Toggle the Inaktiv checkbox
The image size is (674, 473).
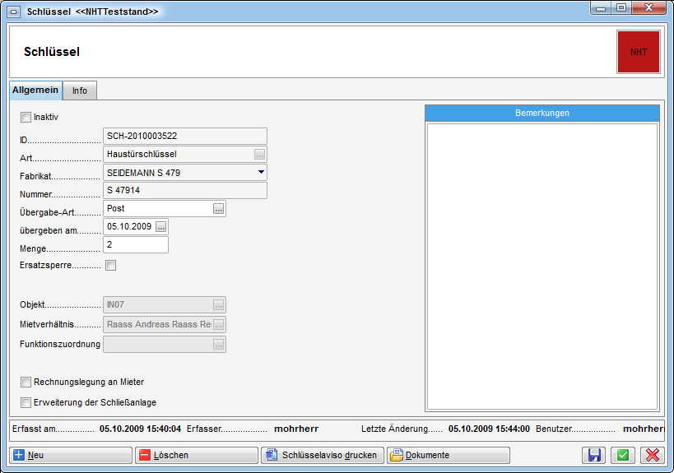(26, 117)
